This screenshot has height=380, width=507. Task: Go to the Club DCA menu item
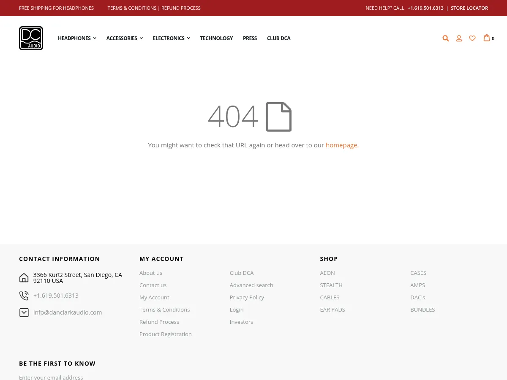click(x=278, y=38)
